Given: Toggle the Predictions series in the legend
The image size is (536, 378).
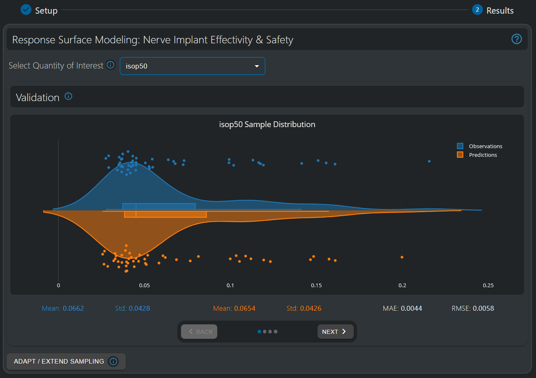Looking at the screenshot, I should click(x=483, y=155).
